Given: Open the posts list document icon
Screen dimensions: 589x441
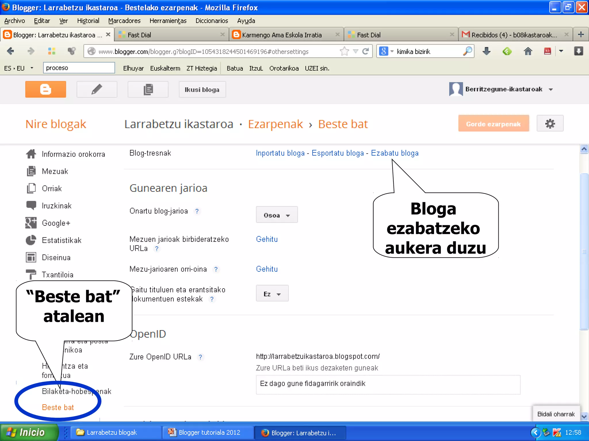Looking at the screenshot, I should pos(148,89).
